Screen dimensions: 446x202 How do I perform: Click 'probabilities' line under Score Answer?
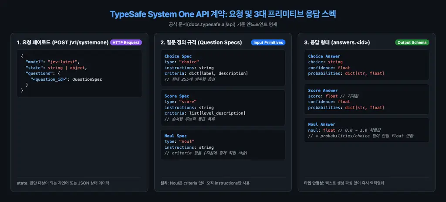click(346, 107)
